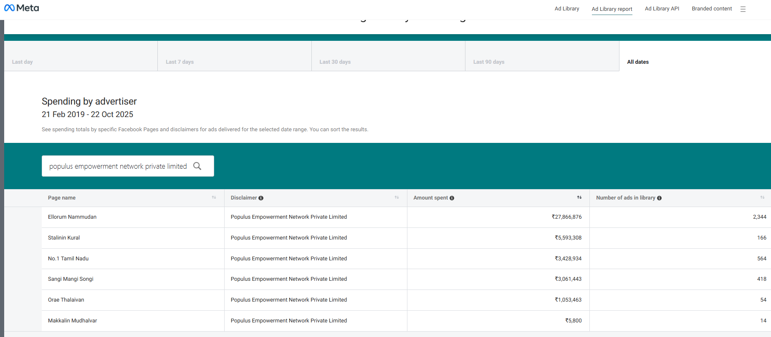
Task: Sort by Amount spent arrows
Action: (579, 197)
